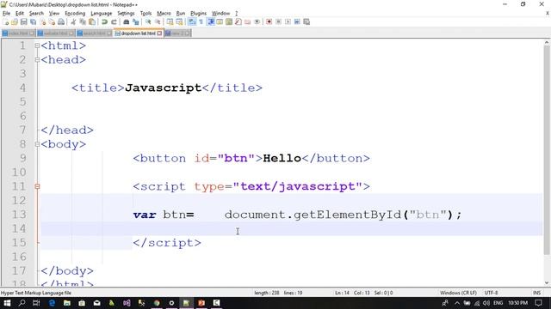
Task: Open Folder as Workspace icon
Action: coord(248,22)
